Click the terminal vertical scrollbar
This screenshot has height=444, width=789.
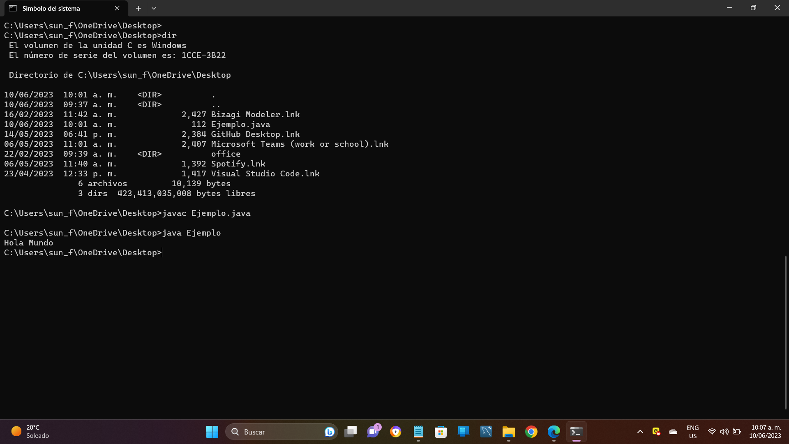tap(786, 332)
